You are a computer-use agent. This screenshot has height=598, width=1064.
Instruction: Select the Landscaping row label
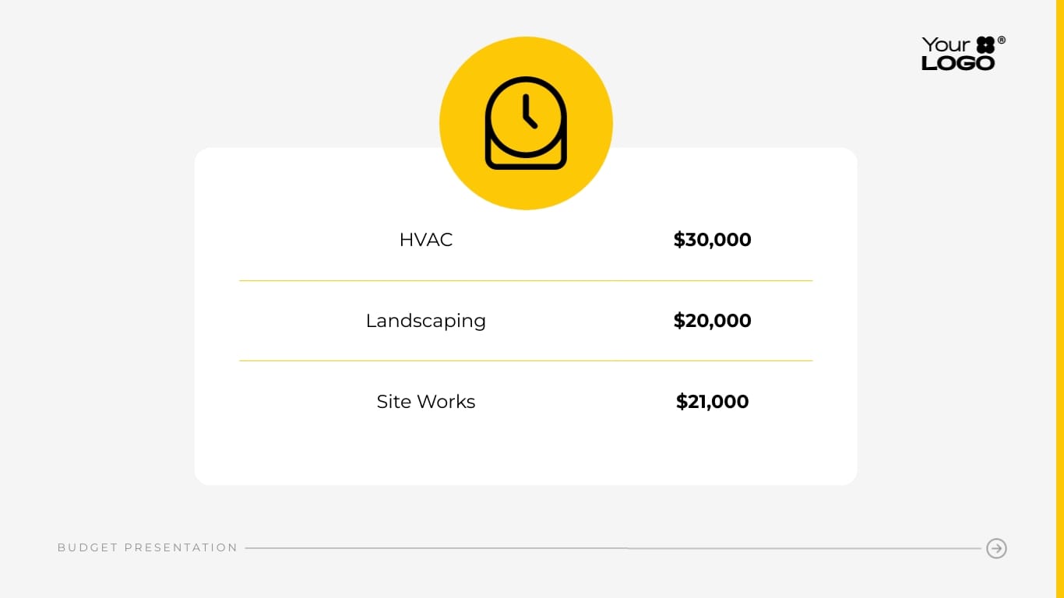(x=425, y=321)
